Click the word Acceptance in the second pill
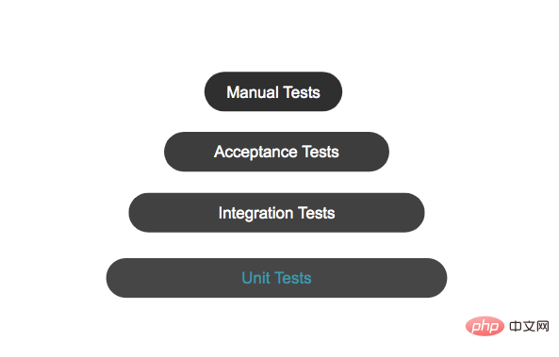Image resolution: width=559 pixels, height=357 pixels. click(255, 153)
